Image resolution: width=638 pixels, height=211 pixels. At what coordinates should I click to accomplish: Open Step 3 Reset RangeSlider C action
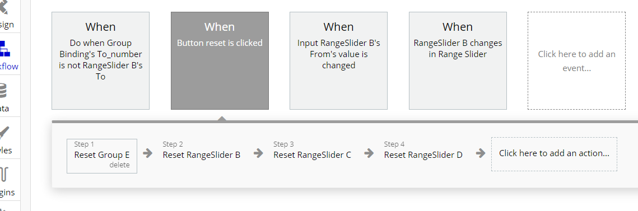(312, 155)
